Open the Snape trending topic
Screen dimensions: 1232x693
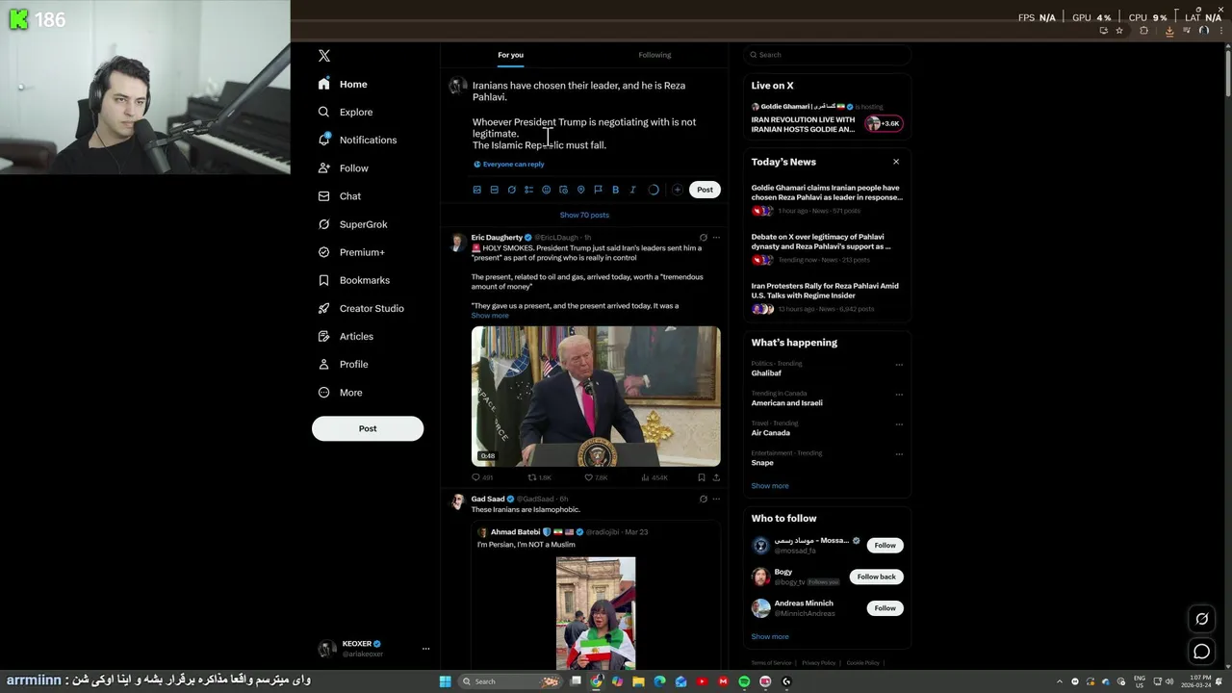762,463
